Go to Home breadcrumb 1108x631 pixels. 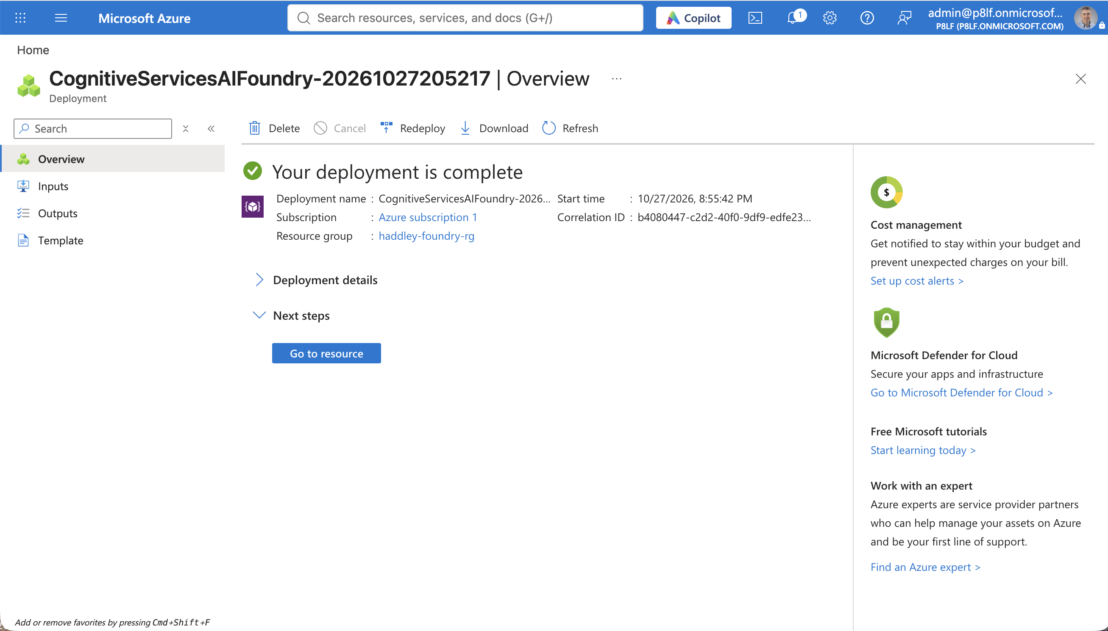tap(33, 50)
